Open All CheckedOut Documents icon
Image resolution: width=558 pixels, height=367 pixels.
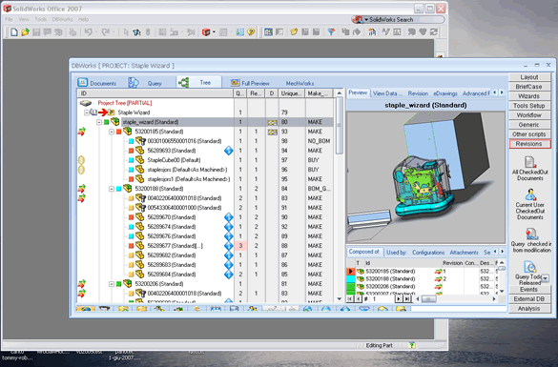coord(530,162)
